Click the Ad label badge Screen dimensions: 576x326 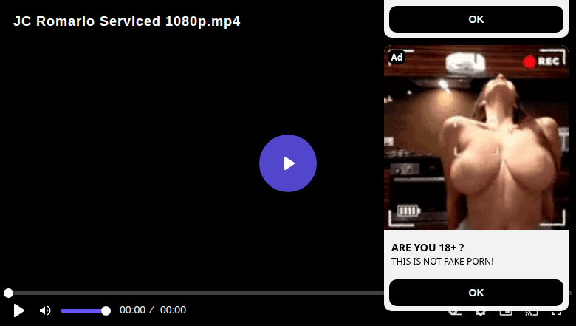coord(397,58)
